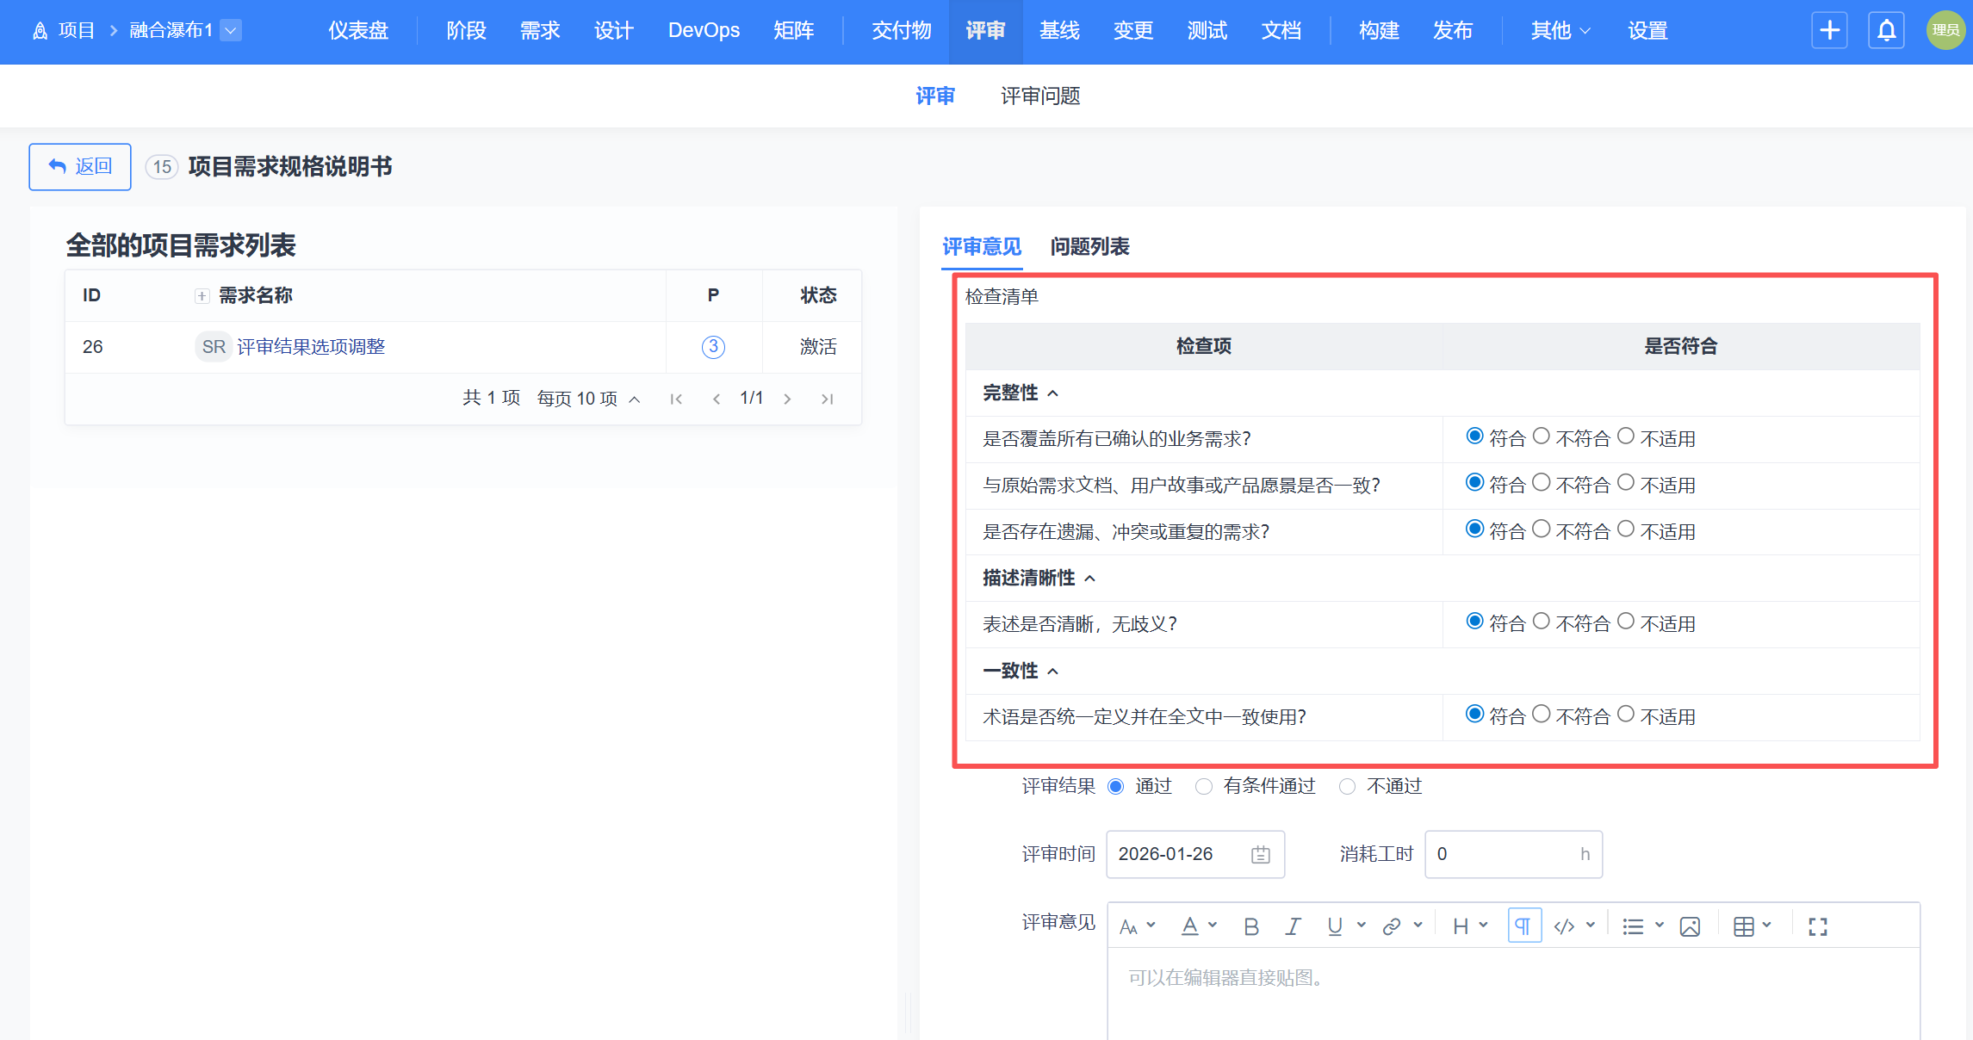This screenshot has height=1040, width=1973.
Task: Select 有条件通过 review result
Action: [1204, 787]
